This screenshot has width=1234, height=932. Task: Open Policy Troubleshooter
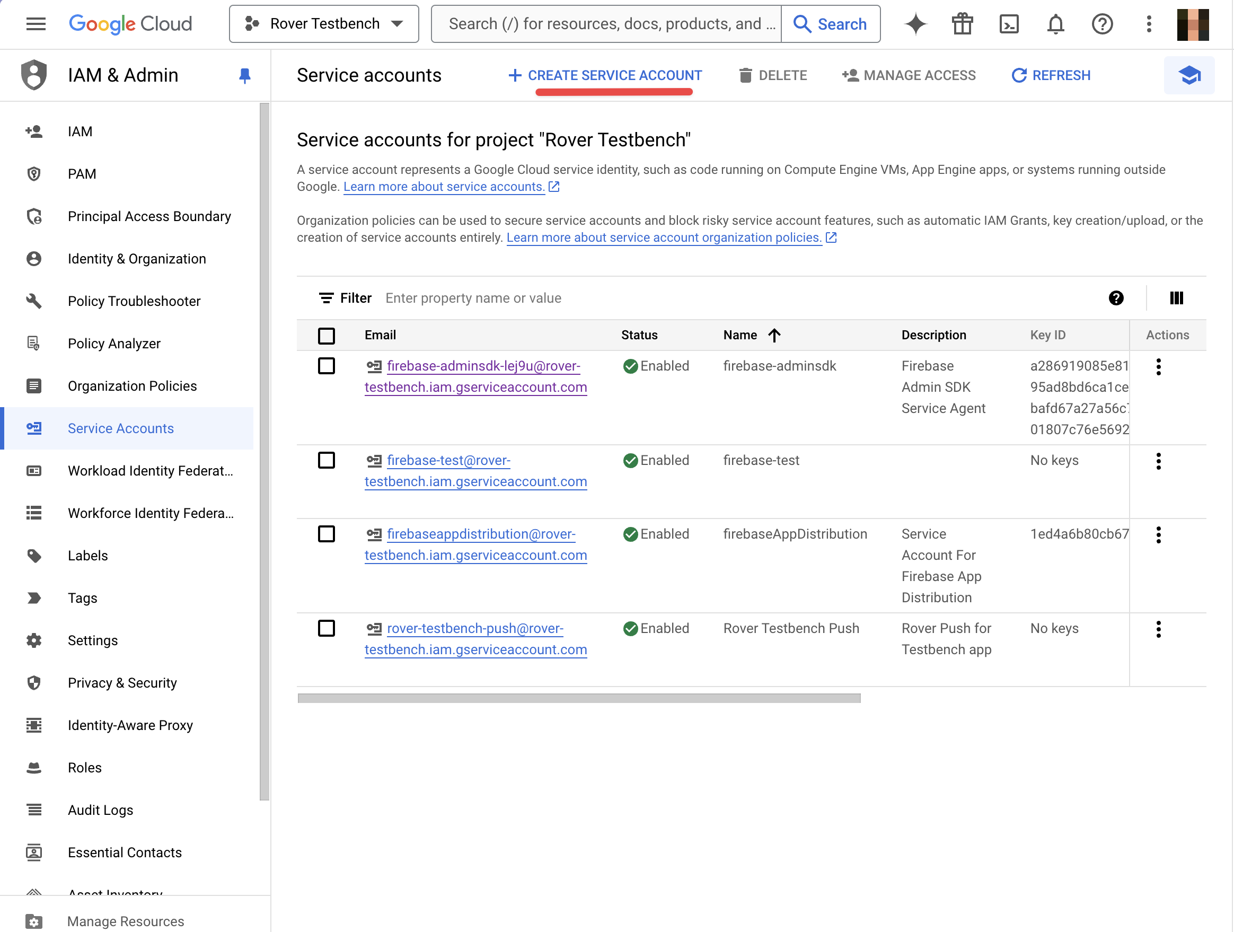(127, 301)
